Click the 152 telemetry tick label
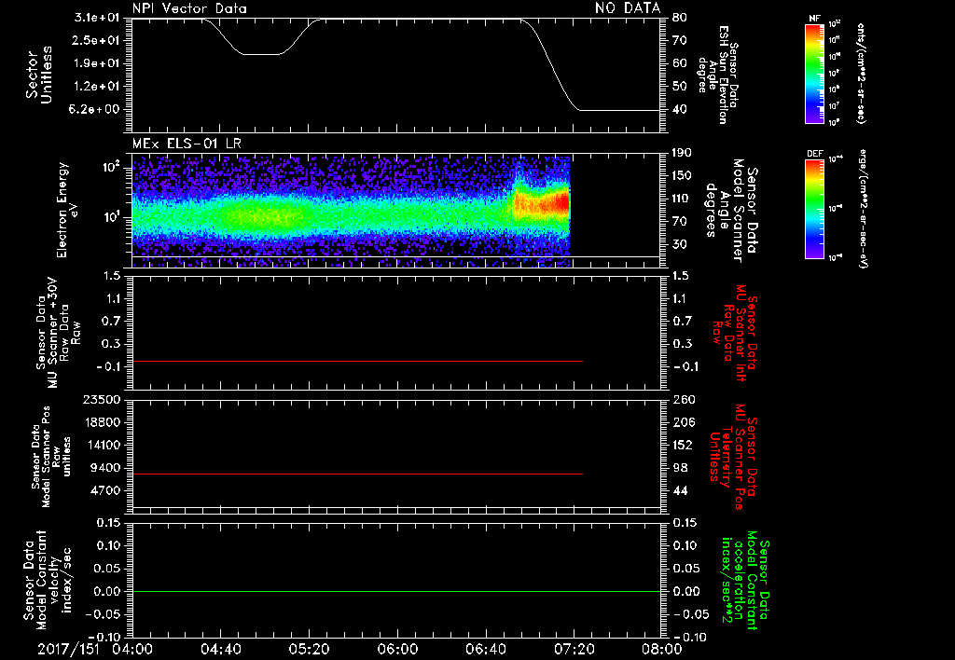 (683, 445)
